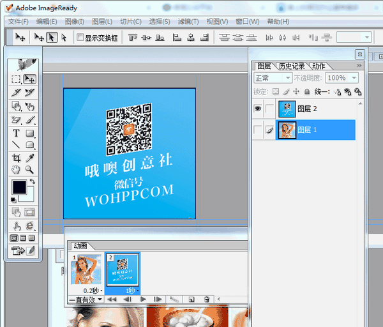The image size is (383, 327).
Task: Toggle image map visibility button
Action: click(16, 212)
